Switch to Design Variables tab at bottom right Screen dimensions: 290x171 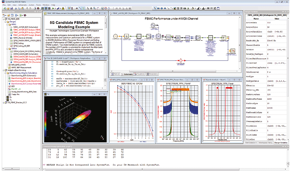[281, 143]
